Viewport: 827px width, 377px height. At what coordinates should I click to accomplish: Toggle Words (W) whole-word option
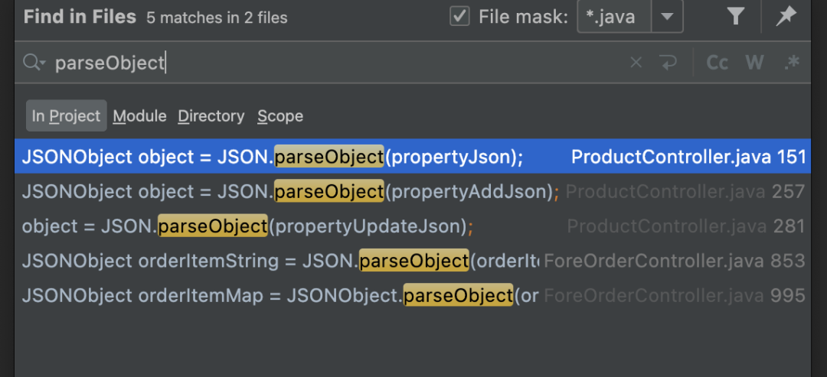tap(754, 63)
